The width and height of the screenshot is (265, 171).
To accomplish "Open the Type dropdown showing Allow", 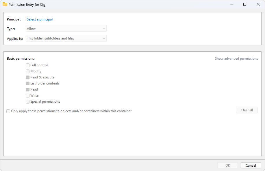I will point(66,29).
